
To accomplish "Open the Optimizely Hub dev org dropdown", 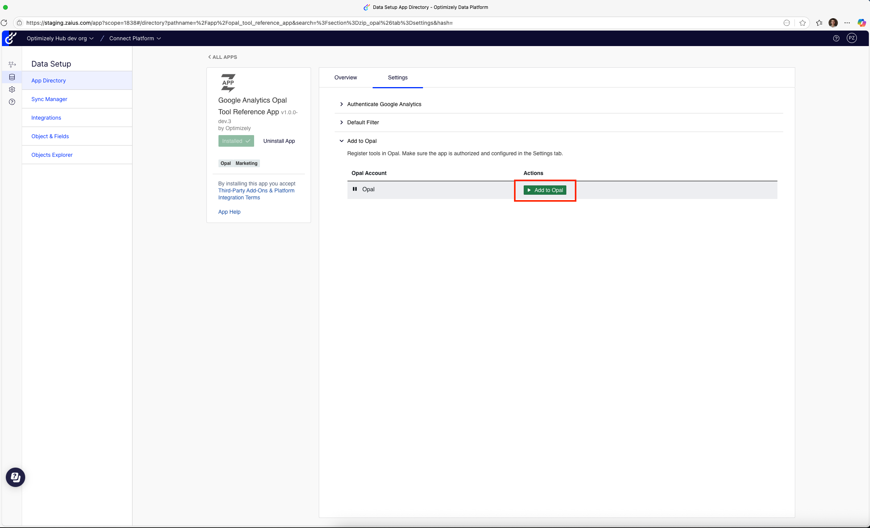I will [60, 38].
